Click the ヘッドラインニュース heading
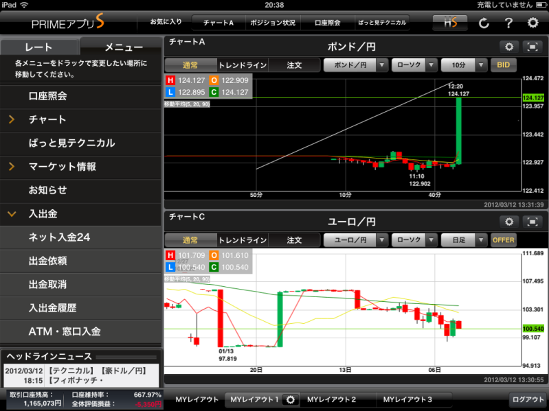This screenshot has width=549, height=411. pyautogui.click(x=49, y=357)
